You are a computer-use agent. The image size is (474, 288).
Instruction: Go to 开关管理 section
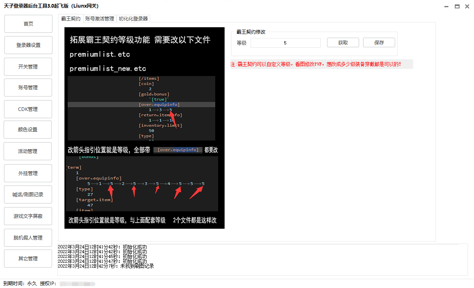[28, 66]
